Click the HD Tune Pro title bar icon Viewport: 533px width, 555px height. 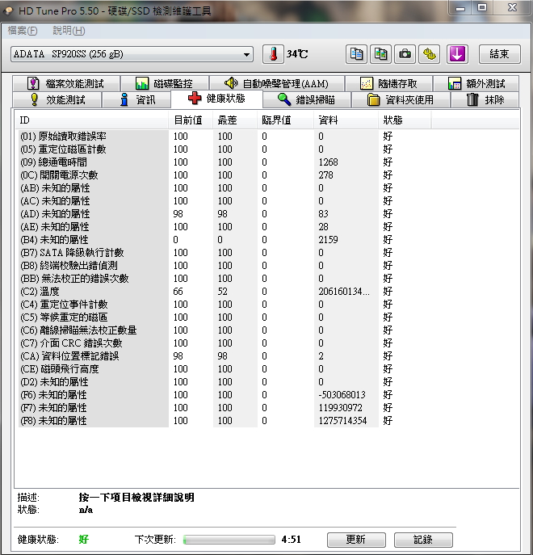(x=8, y=11)
